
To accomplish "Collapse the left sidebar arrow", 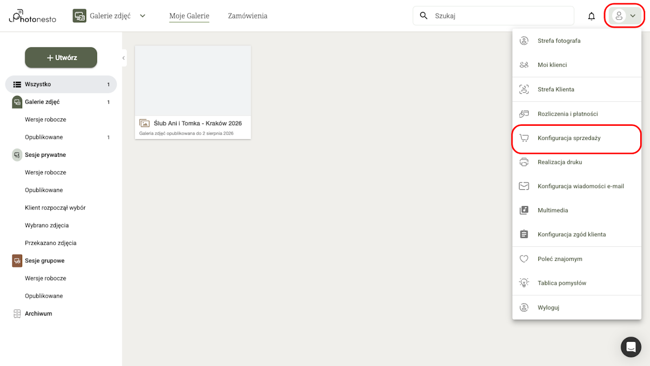I will point(123,58).
